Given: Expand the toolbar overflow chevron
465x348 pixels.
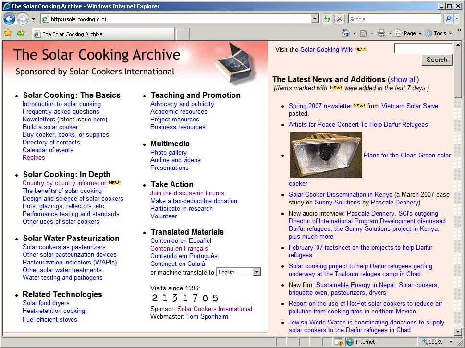Looking at the screenshot, I should point(459,30).
